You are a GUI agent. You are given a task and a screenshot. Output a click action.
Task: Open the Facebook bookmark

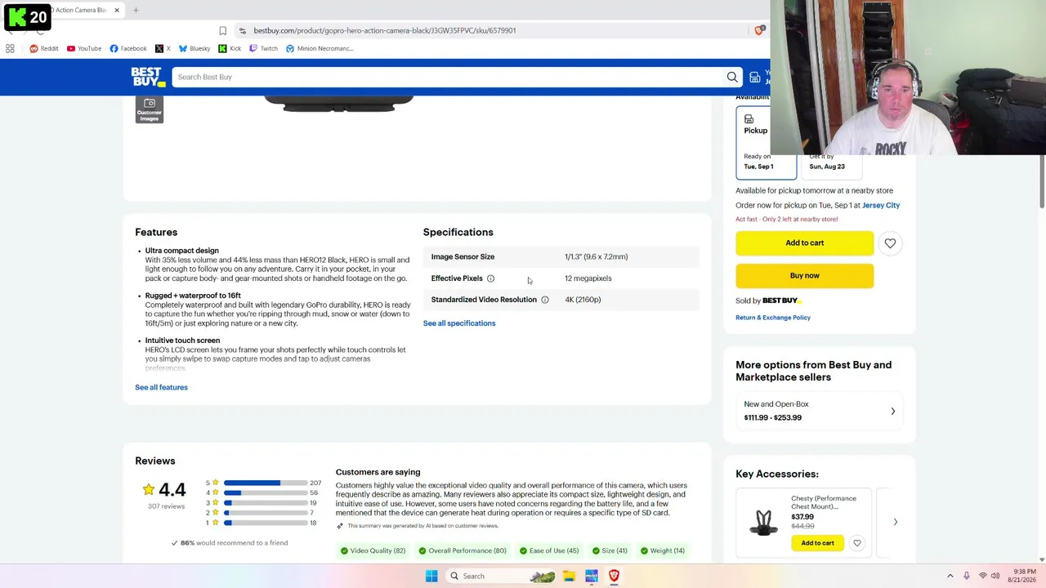128,48
